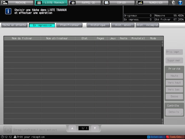Click the Vers bas priority button
The height and width of the screenshot is (139, 185).
pos(174,90)
